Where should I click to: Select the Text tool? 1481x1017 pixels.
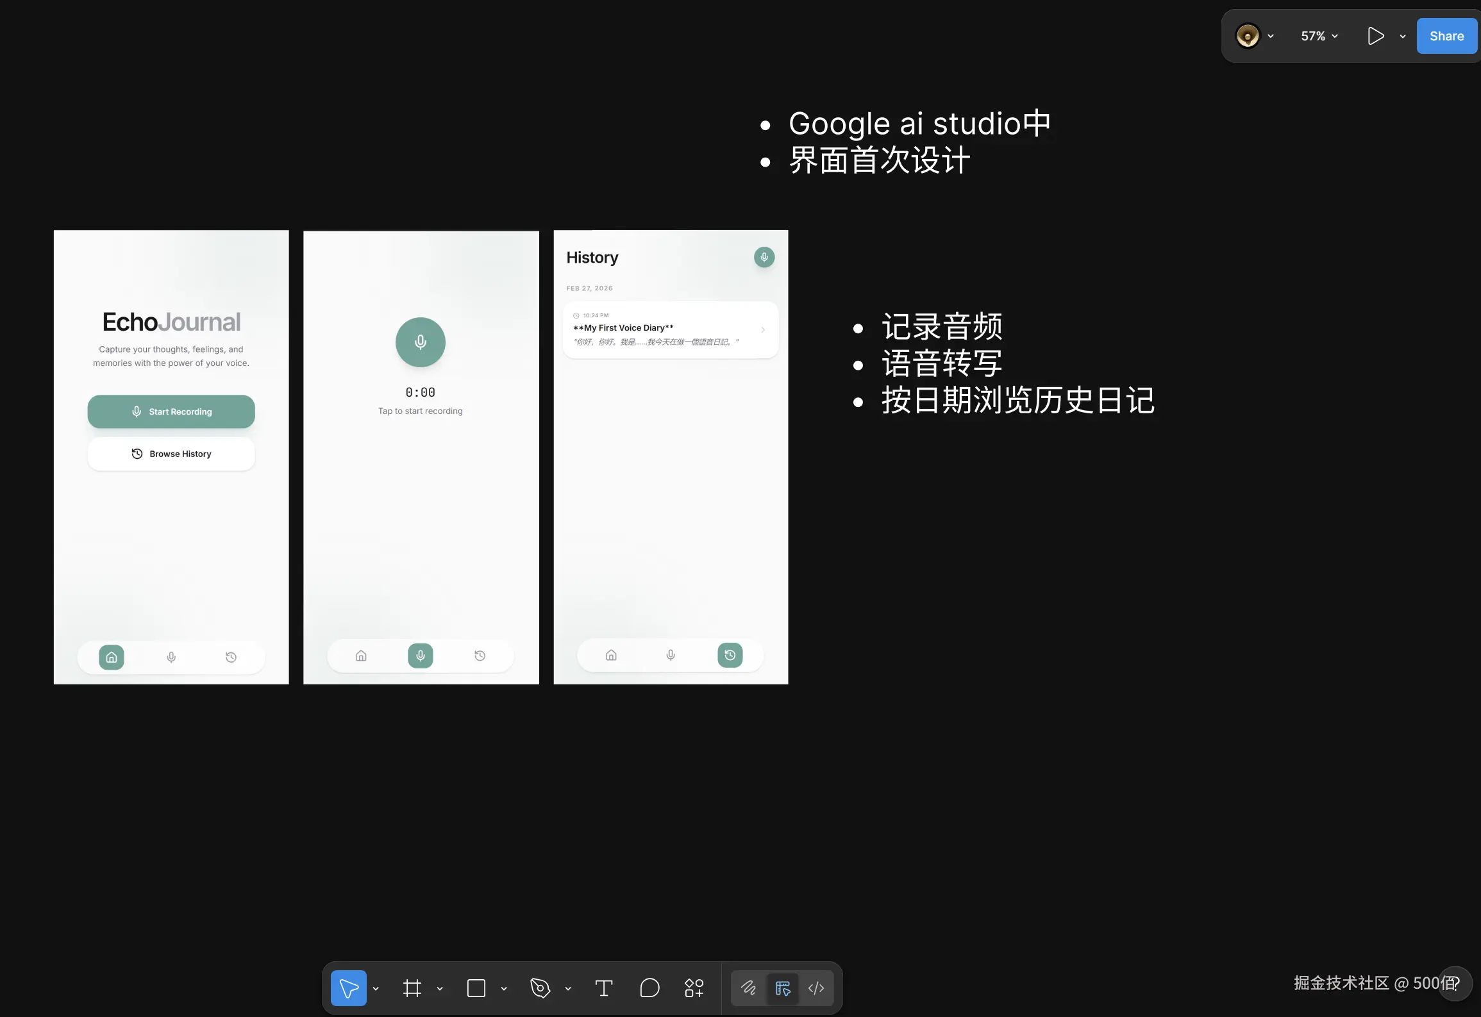pos(603,988)
